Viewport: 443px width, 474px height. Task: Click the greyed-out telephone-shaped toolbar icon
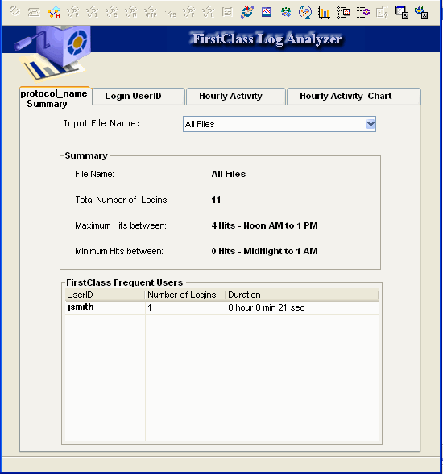pos(34,12)
